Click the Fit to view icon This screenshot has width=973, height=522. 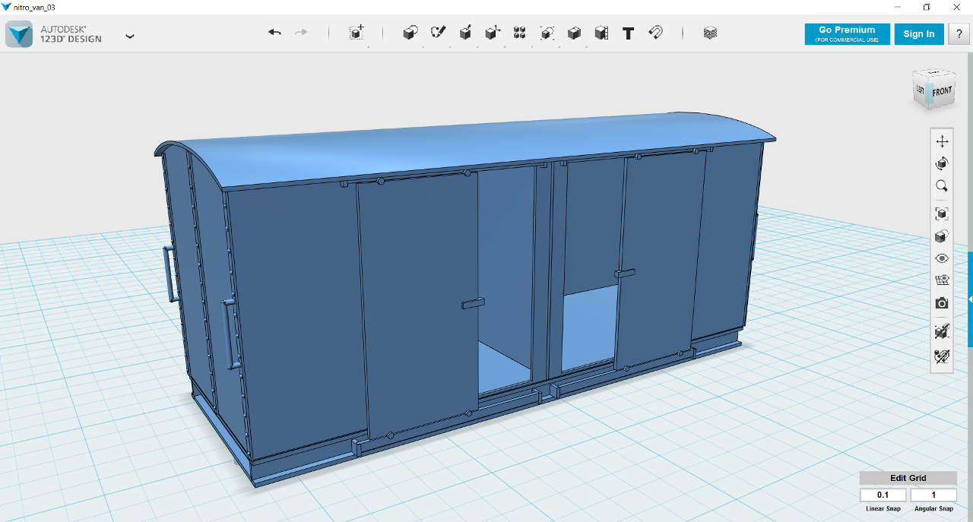[942, 214]
